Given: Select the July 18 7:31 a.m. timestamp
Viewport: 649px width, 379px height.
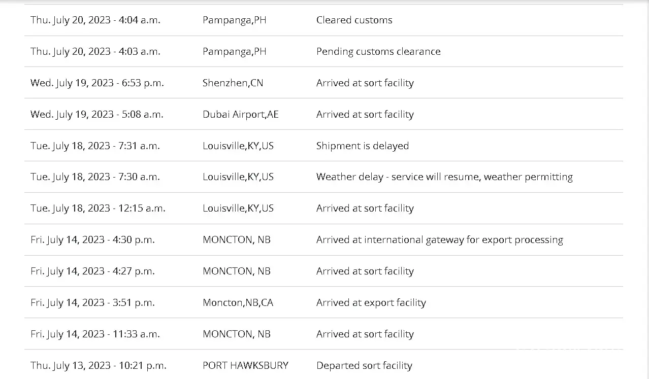Looking at the screenshot, I should [95, 146].
